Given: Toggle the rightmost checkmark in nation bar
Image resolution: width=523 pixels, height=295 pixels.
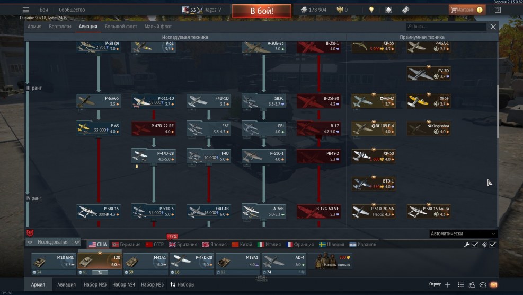Looking at the screenshot, I should point(493,245).
